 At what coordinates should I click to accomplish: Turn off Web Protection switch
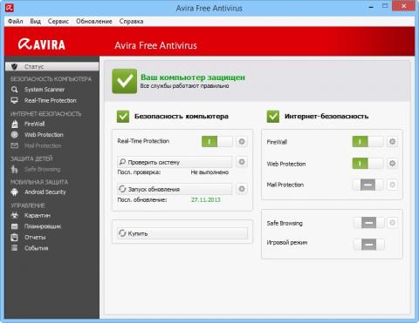pos(367,164)
